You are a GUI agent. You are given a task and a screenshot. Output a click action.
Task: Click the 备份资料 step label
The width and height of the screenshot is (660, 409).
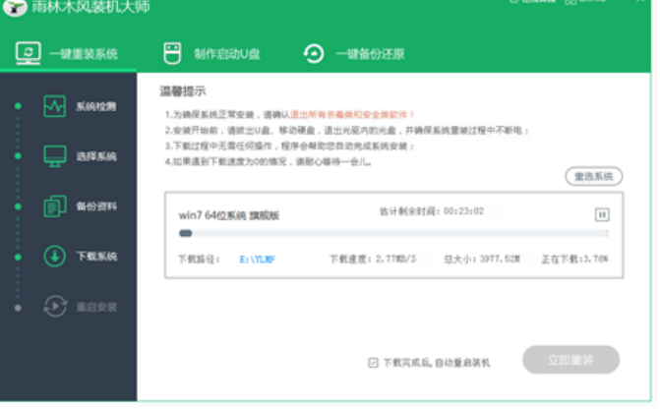96,206
